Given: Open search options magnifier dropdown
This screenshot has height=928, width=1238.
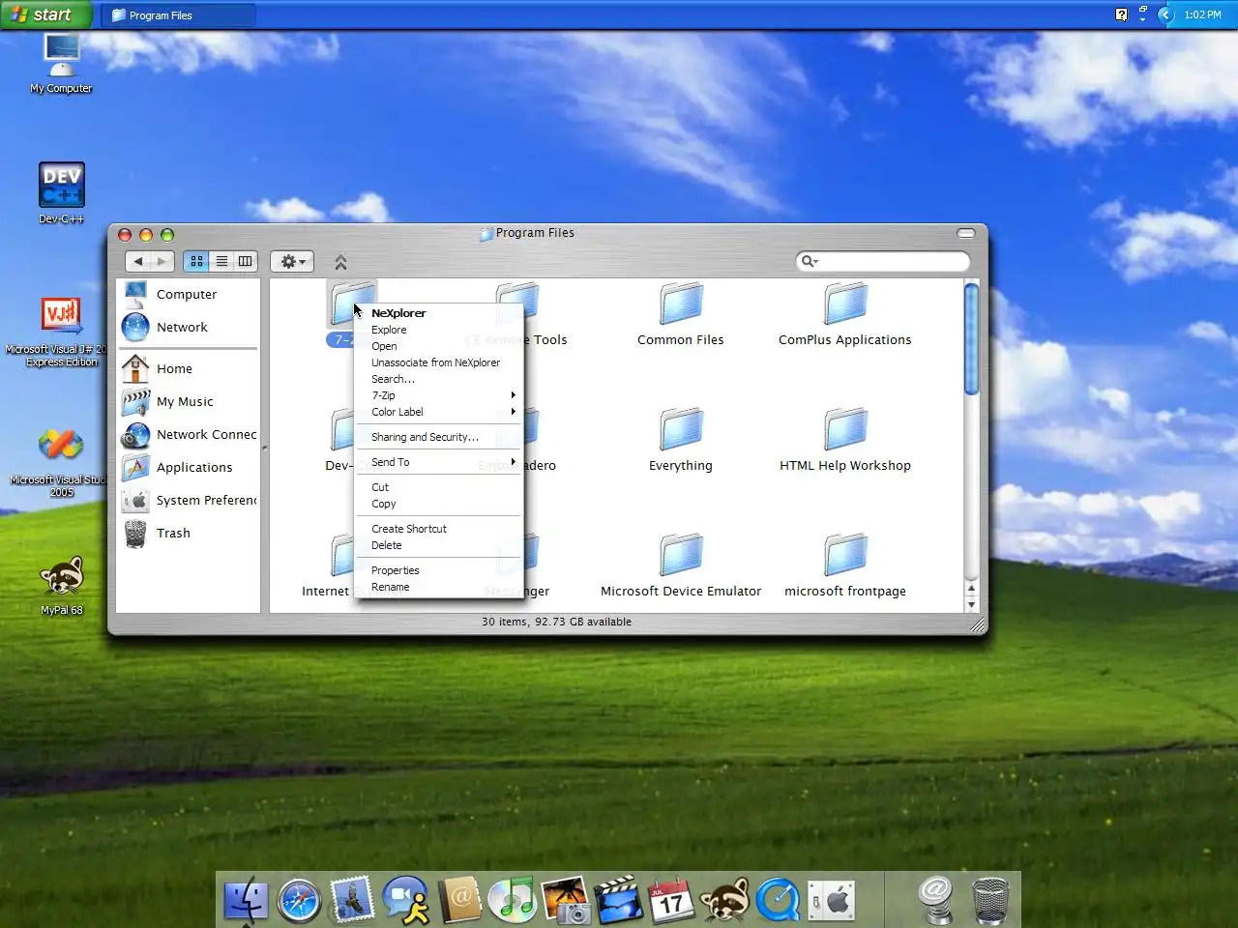Looking at the screenshot, I should (810, 261).
